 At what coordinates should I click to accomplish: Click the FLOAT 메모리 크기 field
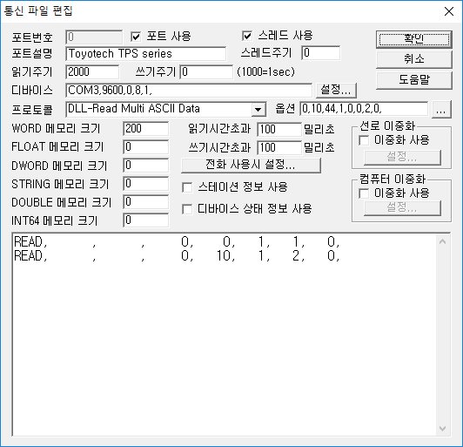pyautogui.click(x=146, y=147)
